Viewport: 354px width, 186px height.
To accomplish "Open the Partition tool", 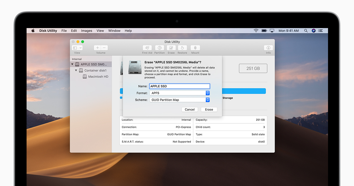I will [159, 48].
